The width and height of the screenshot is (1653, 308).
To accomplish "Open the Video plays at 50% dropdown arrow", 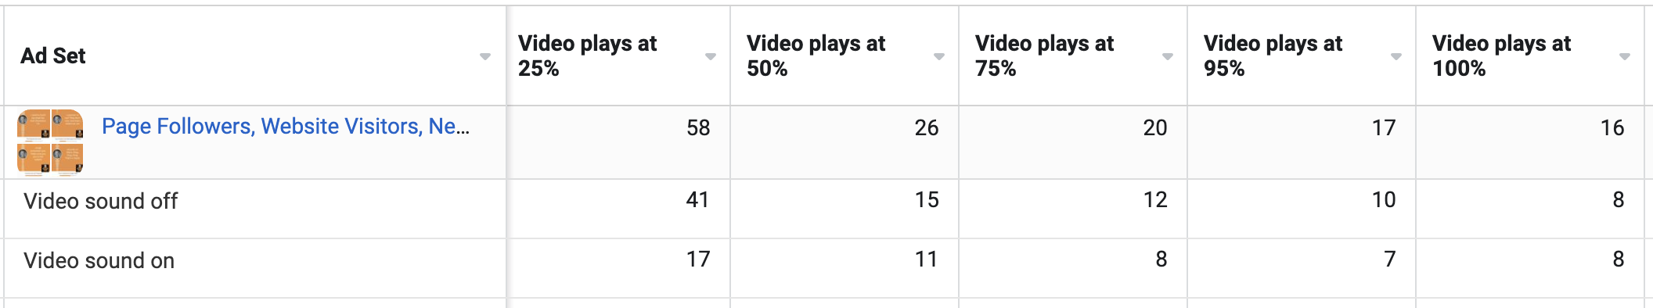I will tap(939, 56).
